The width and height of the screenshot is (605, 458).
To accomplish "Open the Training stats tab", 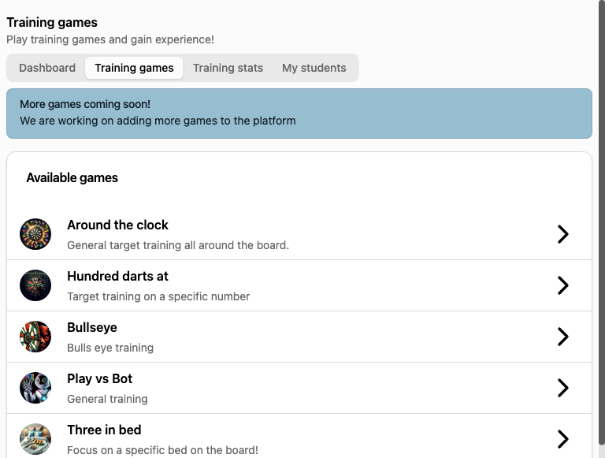I will click(228, 68).
